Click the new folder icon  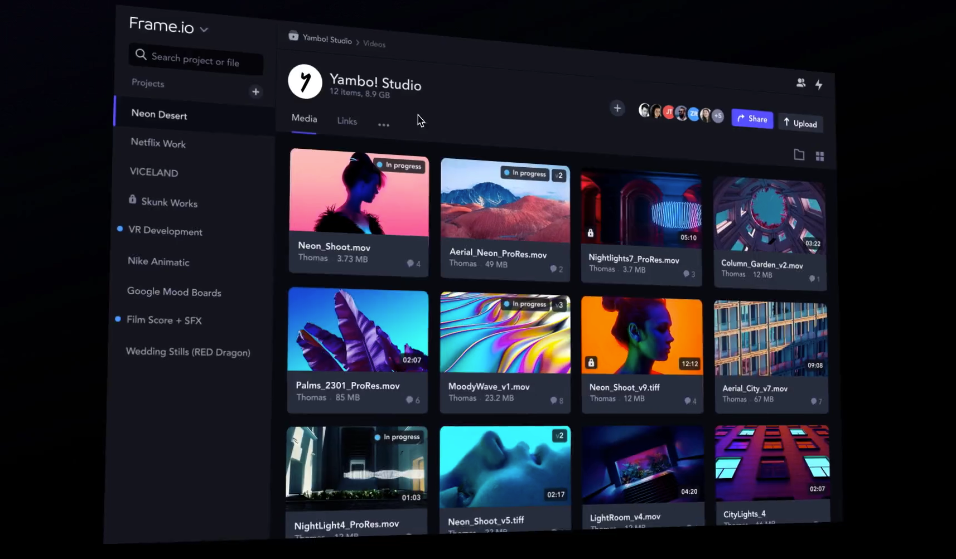click(799, 155)
